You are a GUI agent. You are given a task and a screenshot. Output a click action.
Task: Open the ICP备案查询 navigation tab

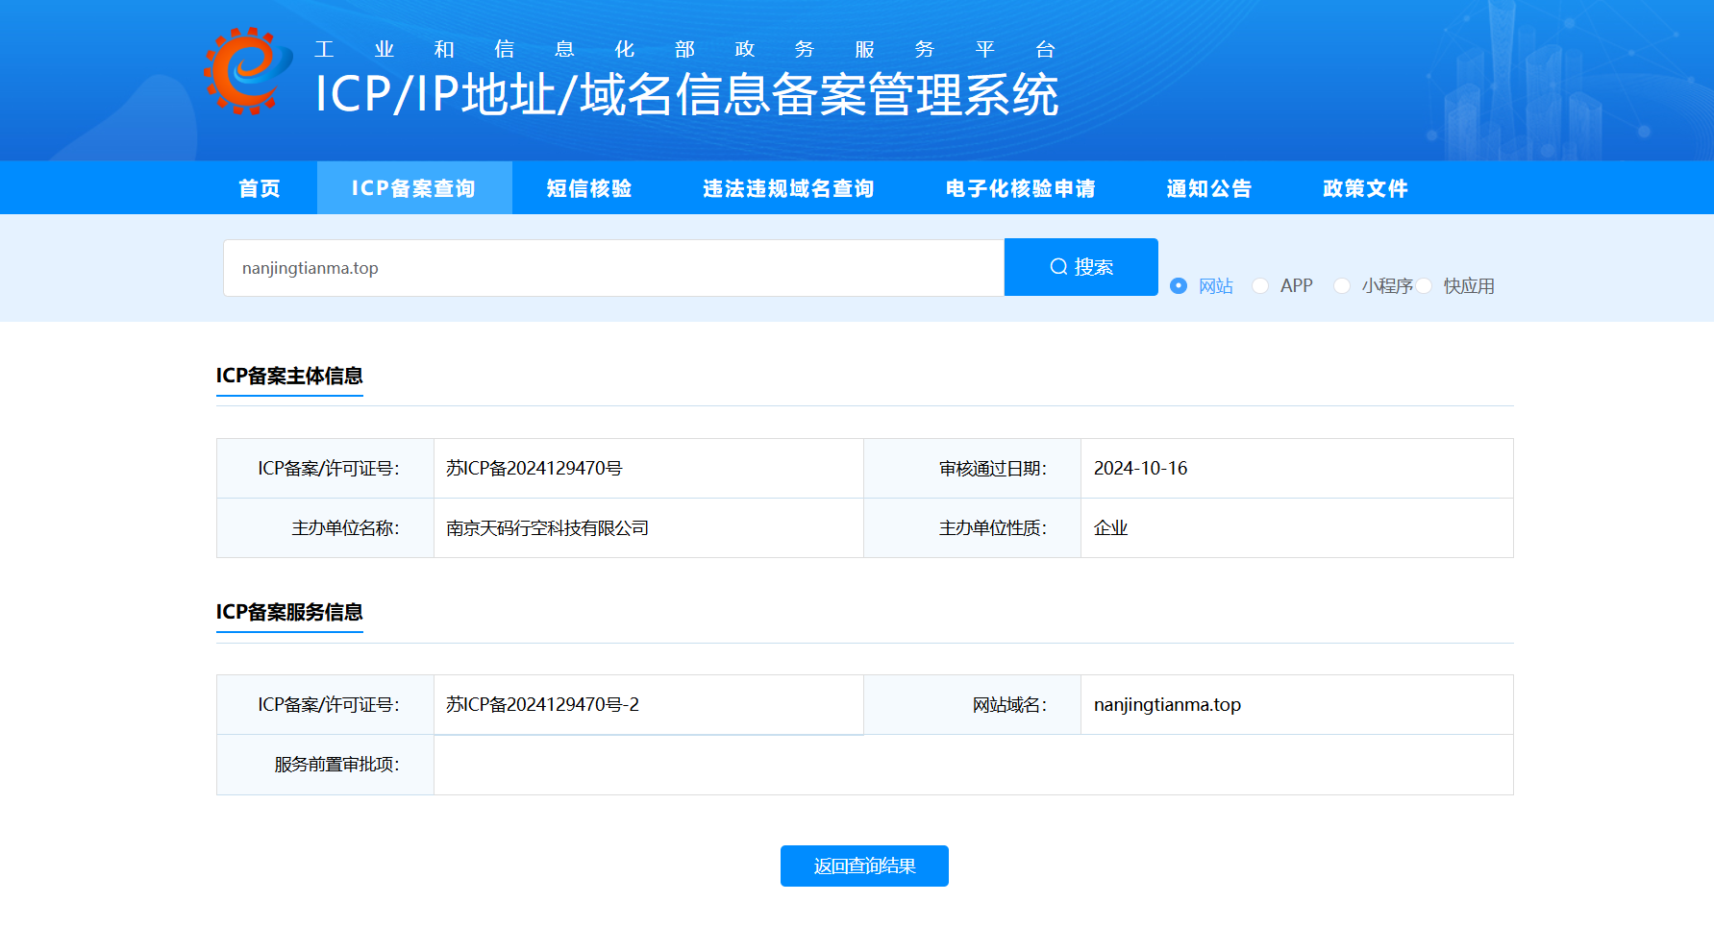pos(414,188)
